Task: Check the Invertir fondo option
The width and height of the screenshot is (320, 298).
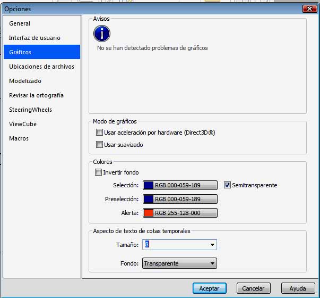Action: point(98,172)
